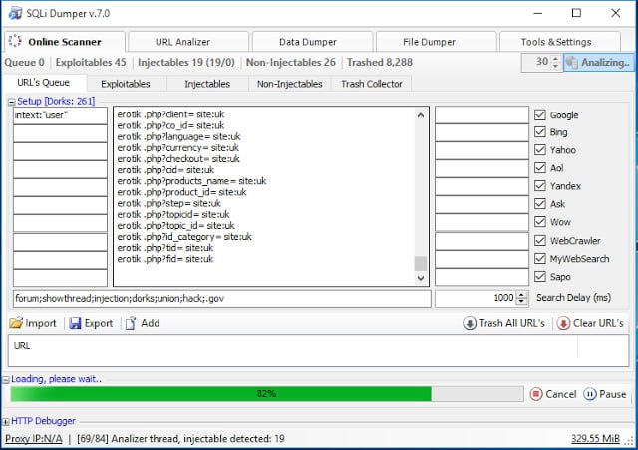Expand the HTTP Debugger panel

(5, 421)
